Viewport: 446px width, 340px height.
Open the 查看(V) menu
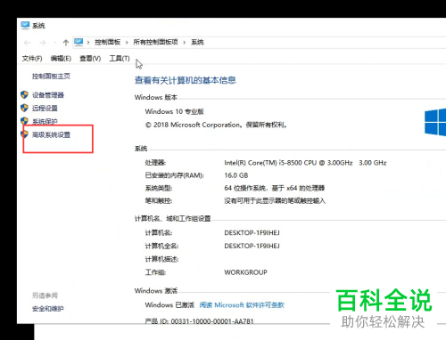pos(90,59)
